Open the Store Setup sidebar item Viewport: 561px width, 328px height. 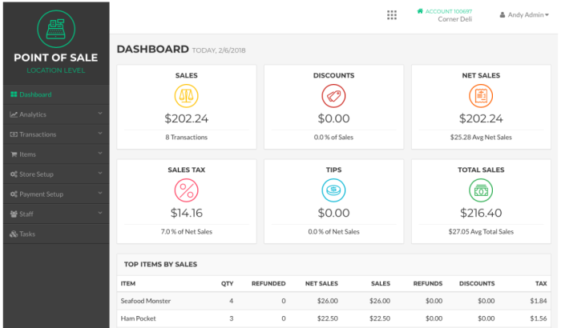[56, 174]
